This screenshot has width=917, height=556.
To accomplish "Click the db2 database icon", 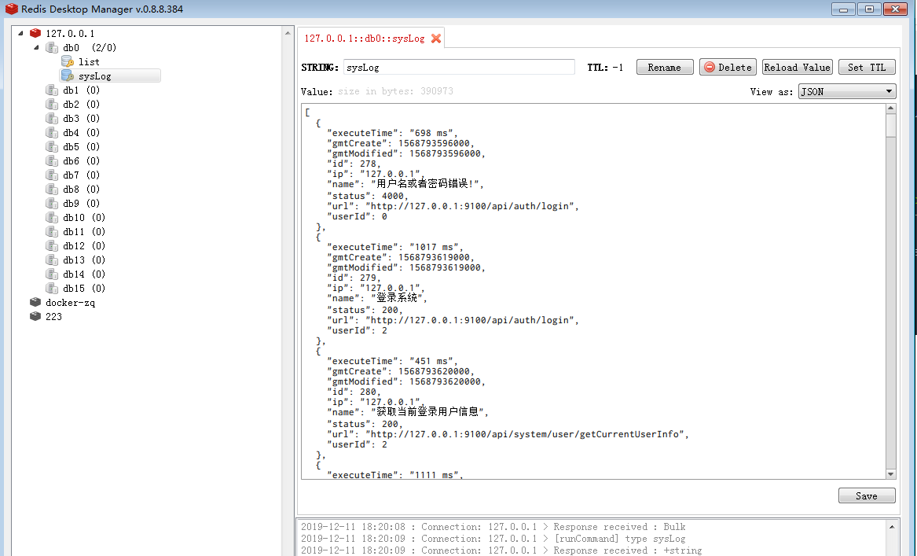I will point(52,104).
